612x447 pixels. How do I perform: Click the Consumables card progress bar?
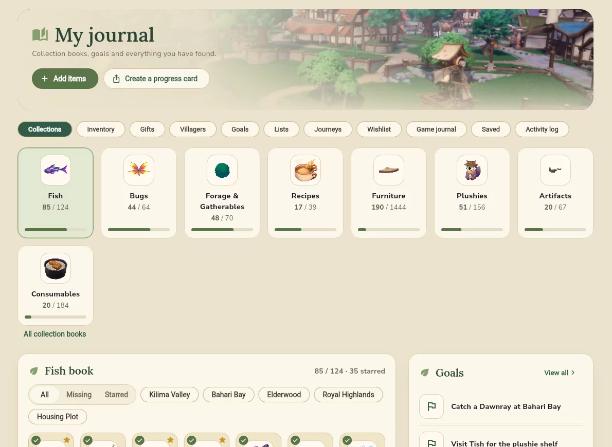click(x=56, y=317)
